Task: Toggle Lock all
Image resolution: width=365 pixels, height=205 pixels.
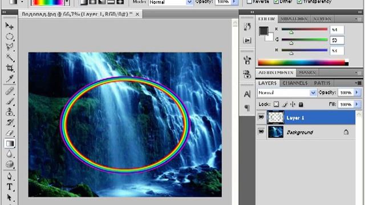Action: 301,104
